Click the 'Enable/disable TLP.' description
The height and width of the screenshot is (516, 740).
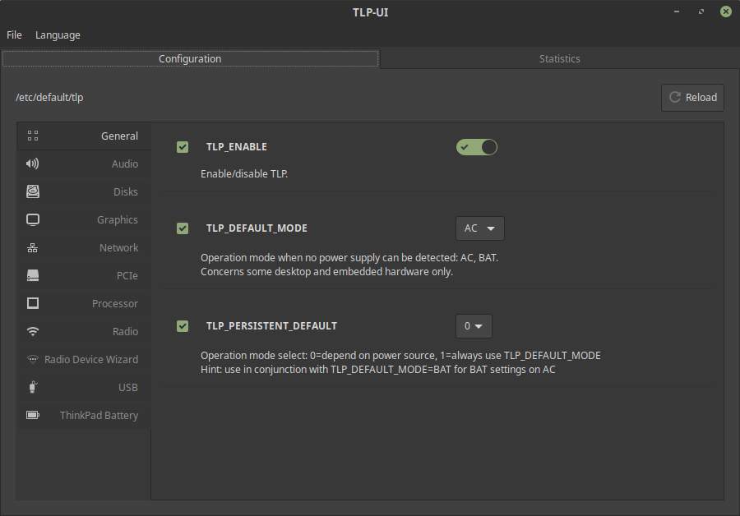[x=244, y=173]
